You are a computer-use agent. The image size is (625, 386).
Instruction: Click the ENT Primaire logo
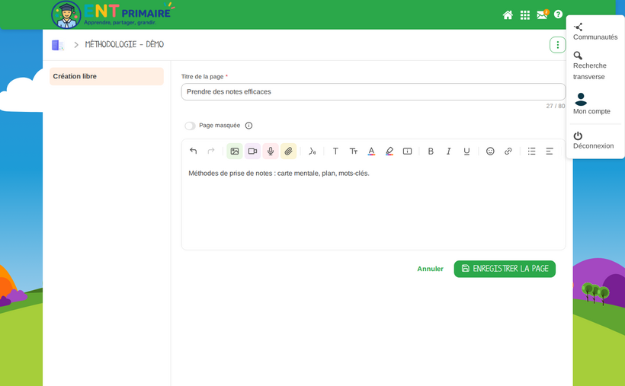pyautogui.click(x=114, y=14)
